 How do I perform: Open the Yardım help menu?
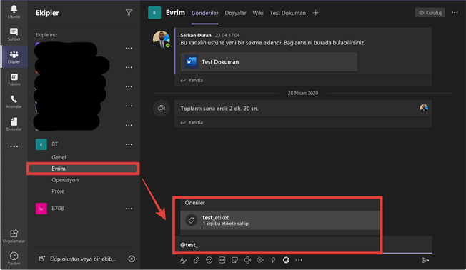click(14, 259)
